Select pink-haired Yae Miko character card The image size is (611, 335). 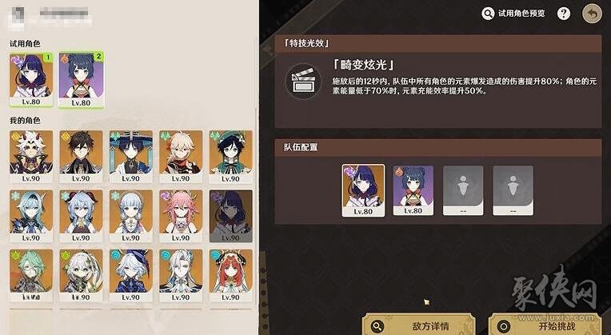click(x=181, y=216)
